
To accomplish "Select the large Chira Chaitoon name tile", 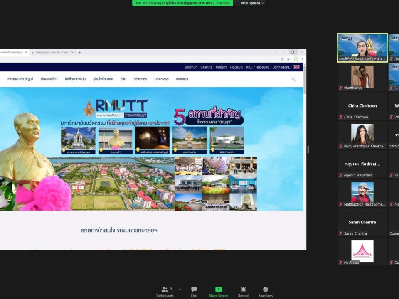I will tap(362, 106).
